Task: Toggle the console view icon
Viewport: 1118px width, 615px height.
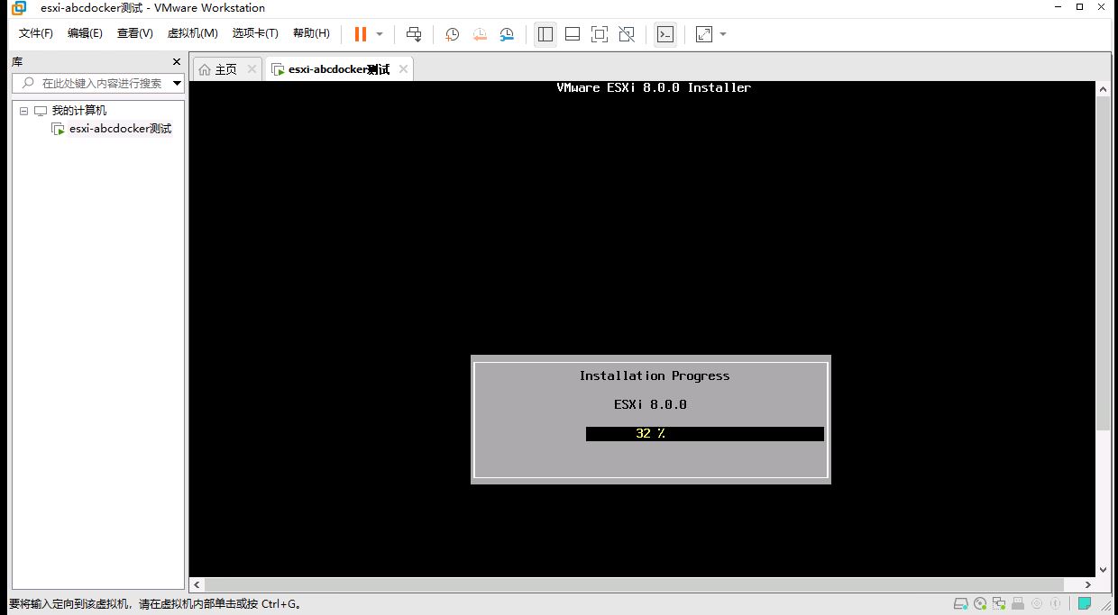Action: click(665, 34)
